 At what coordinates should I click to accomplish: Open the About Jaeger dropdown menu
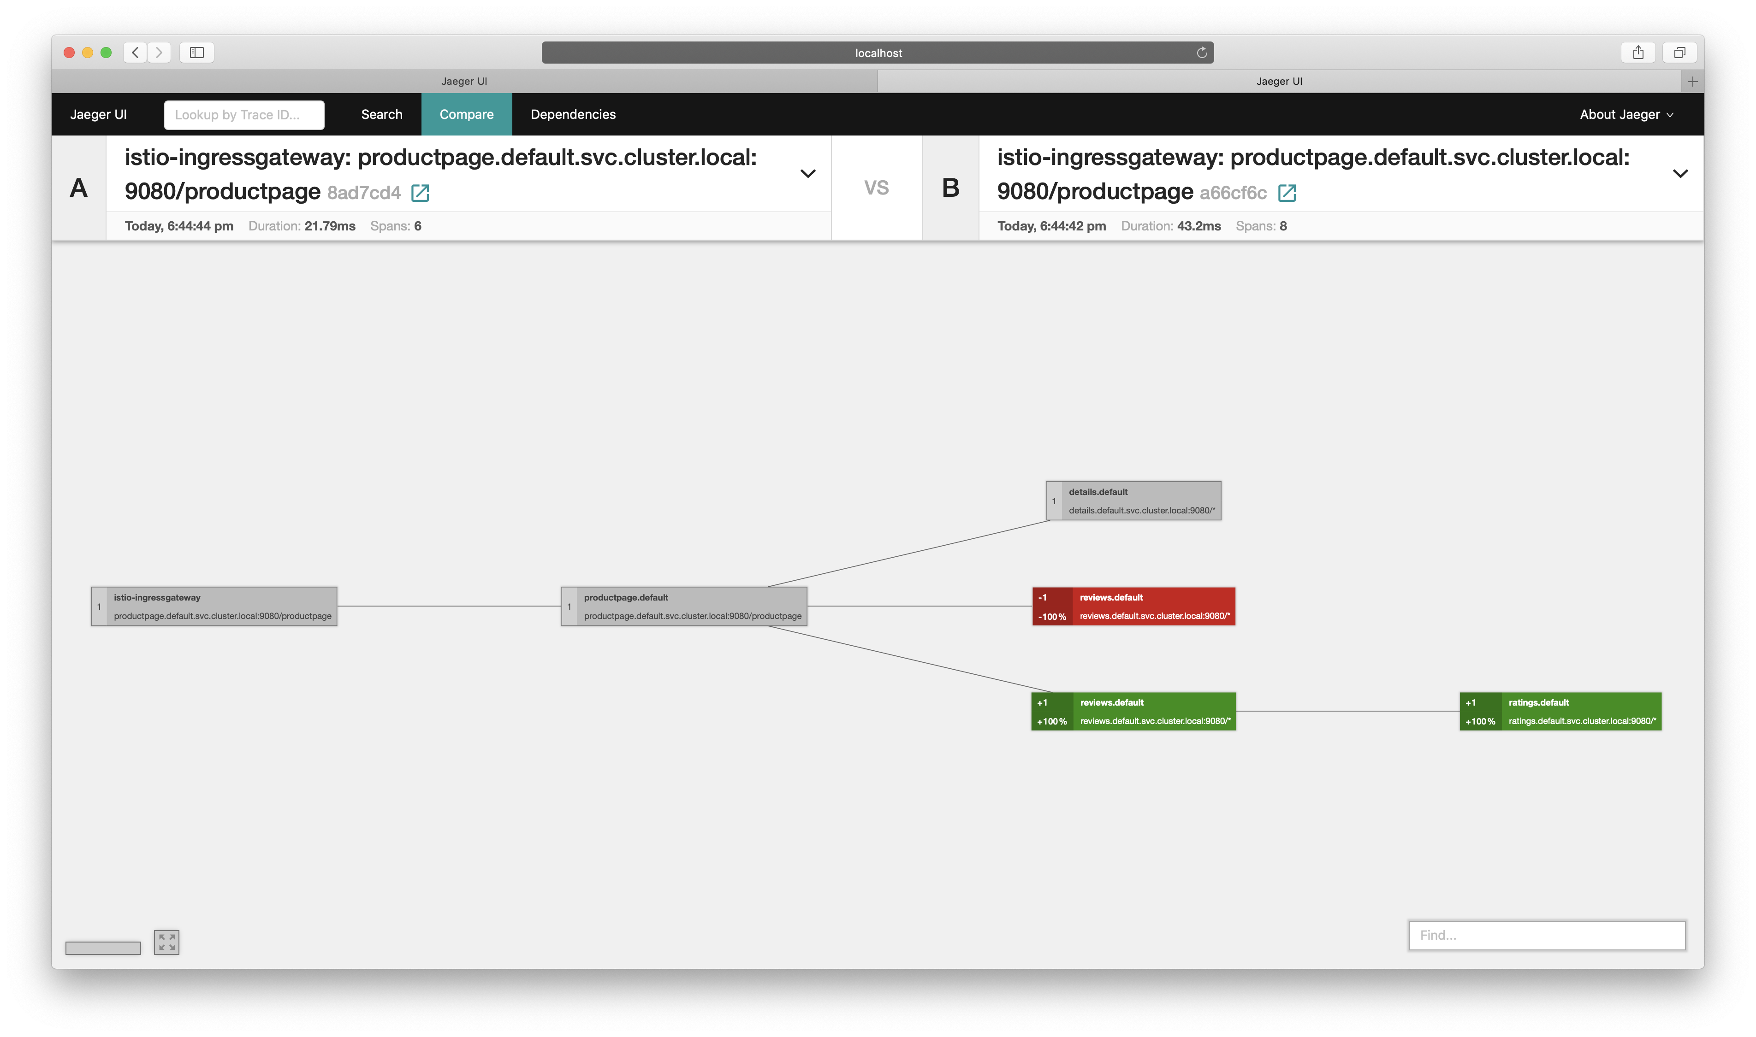click(x=1627, y=114)
